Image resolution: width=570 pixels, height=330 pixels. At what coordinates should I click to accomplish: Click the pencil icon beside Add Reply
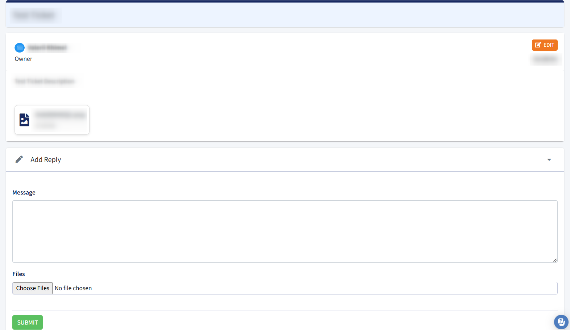pos(19,159)
